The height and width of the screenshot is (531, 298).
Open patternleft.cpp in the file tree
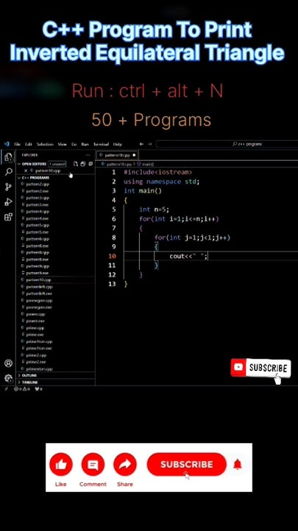(x=40, y=286)
